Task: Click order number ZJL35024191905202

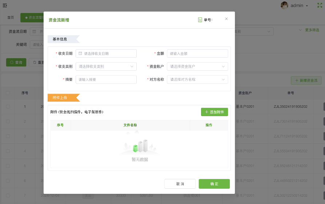Action: coord(290,107)
